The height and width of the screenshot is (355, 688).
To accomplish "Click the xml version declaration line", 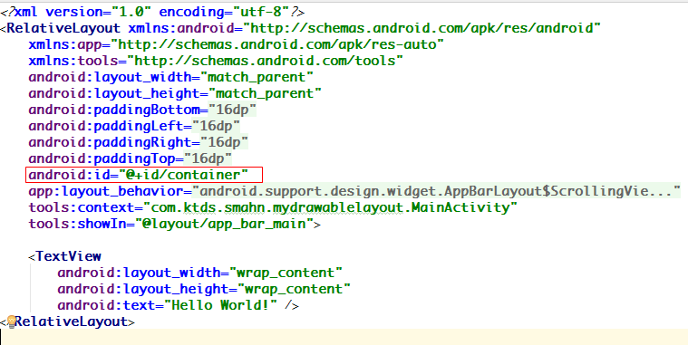I will tap(152, 12).
